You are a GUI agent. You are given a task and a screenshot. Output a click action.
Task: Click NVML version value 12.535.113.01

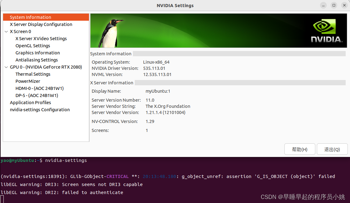pos(157,74)
